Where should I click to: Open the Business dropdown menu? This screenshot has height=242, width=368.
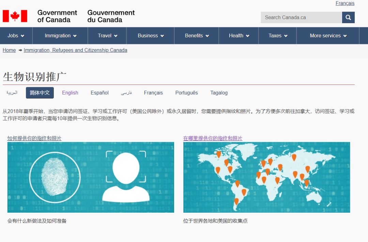151,36
